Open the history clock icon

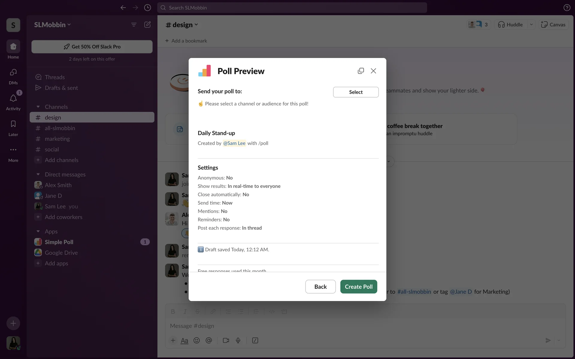(x=147, y=8)
